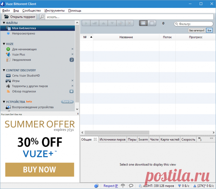
Task: Toggle the Без категорий filter
Action: (x=197, y=30)
